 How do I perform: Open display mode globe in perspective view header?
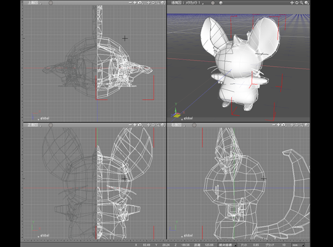(306, 2)
